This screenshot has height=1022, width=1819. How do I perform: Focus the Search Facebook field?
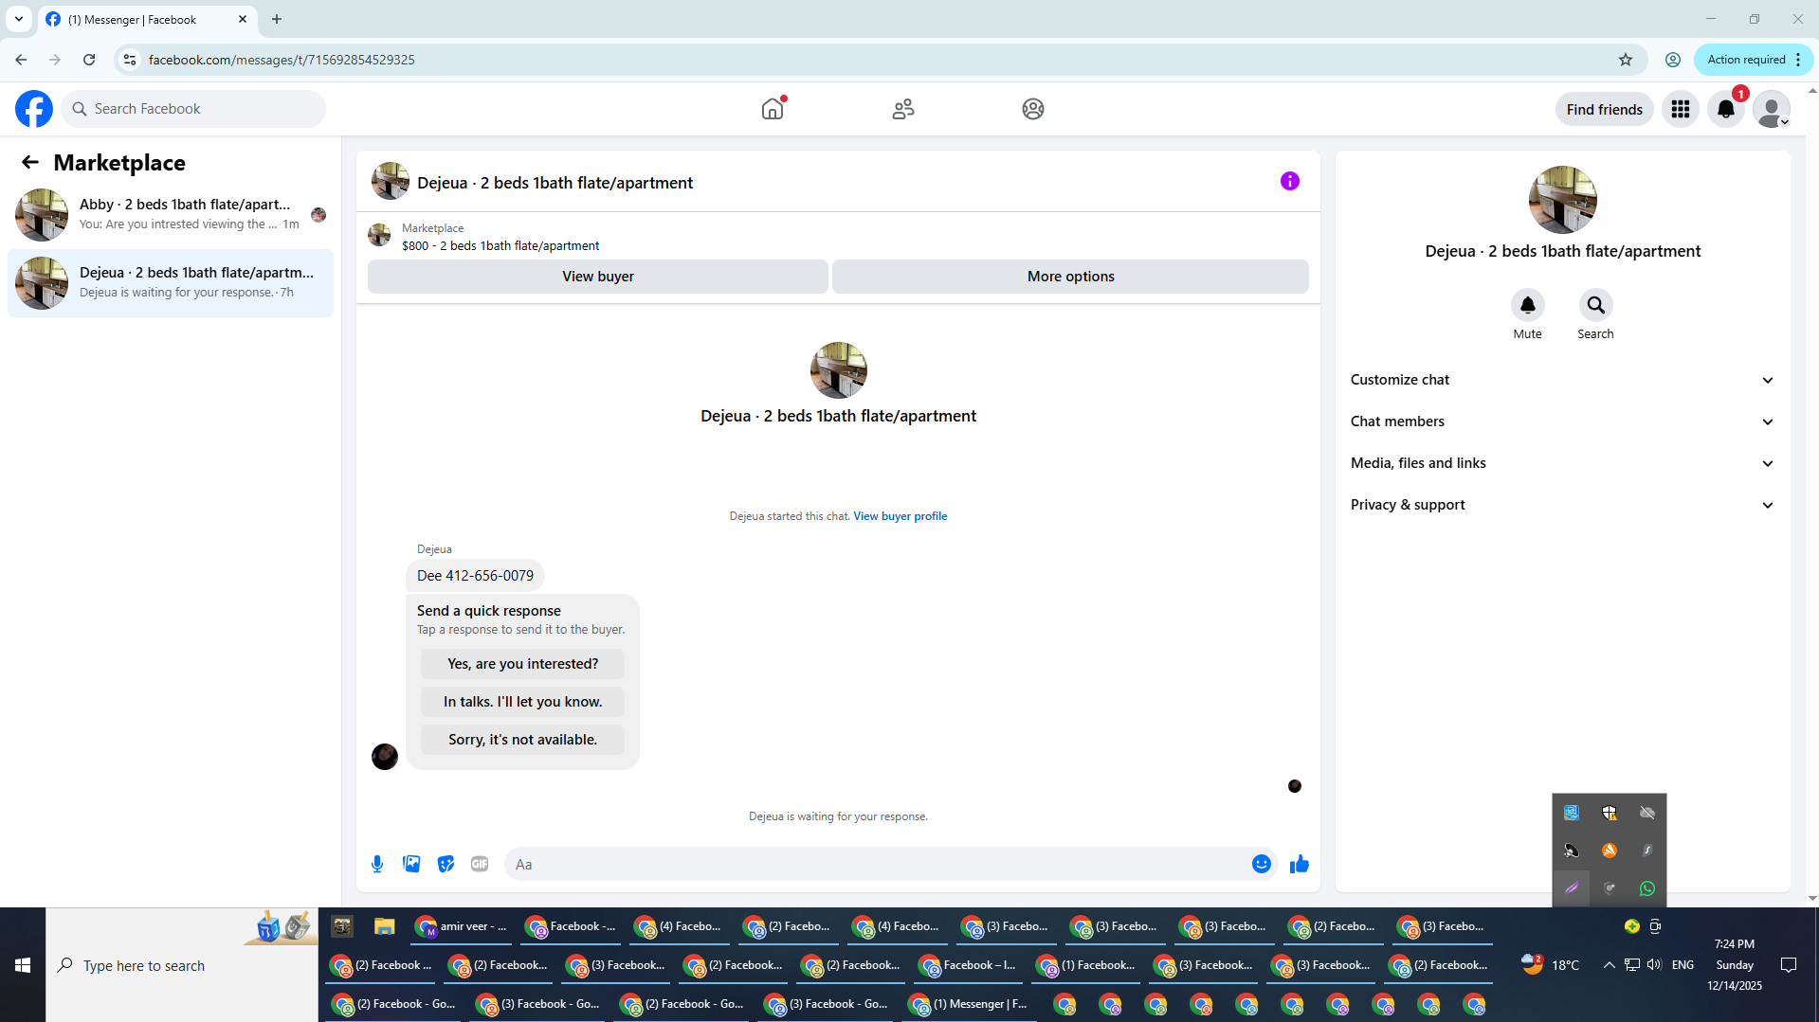click(194, 109)
